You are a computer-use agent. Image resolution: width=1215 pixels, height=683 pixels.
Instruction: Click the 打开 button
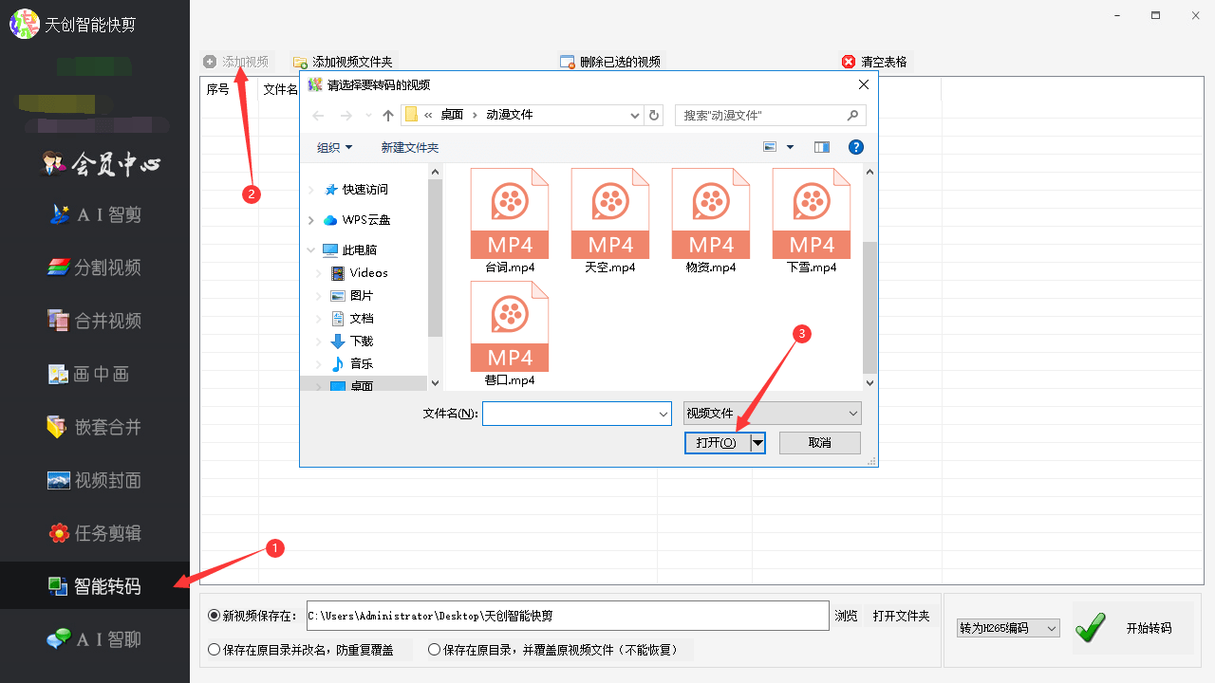tap(717, 443)
